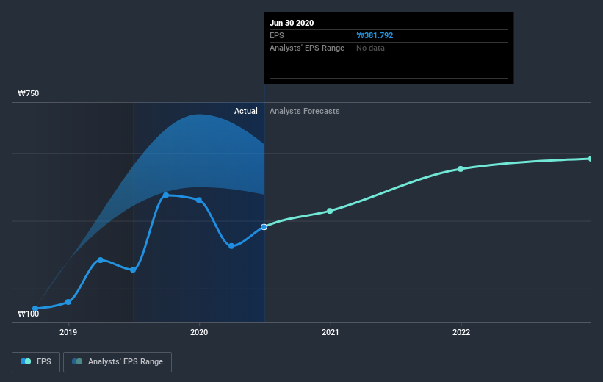Click the EPS data point at 2020 start
This screenshot has height=382, width=603.
click(199, 200)
